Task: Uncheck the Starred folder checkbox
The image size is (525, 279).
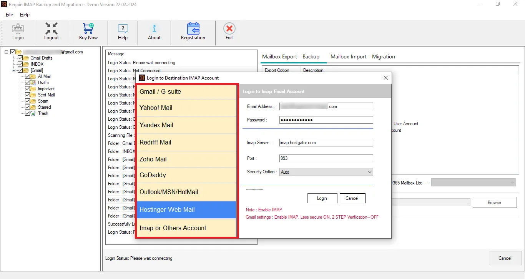Action: point(27,107)
